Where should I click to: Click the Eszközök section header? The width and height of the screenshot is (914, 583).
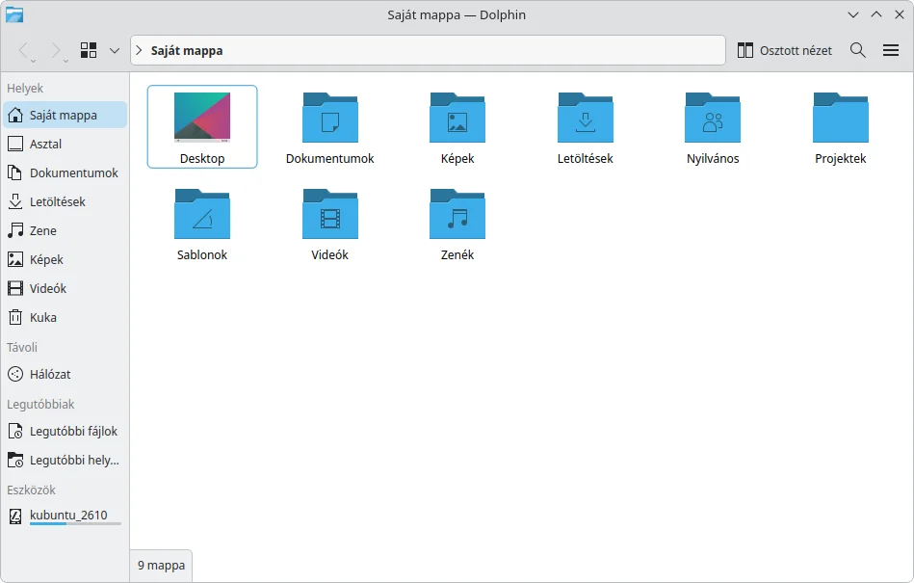(31, 490)
